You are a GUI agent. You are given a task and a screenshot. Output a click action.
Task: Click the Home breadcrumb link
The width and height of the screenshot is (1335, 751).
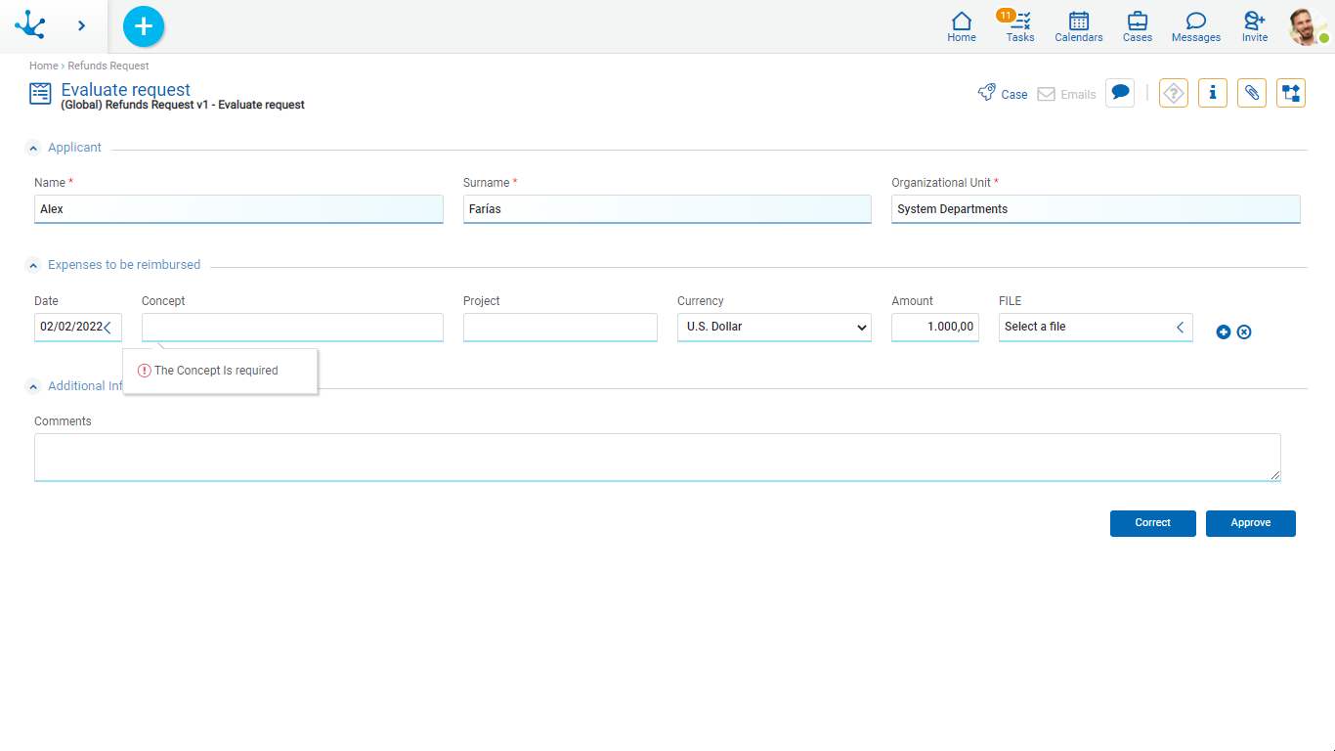pos(43,66)
